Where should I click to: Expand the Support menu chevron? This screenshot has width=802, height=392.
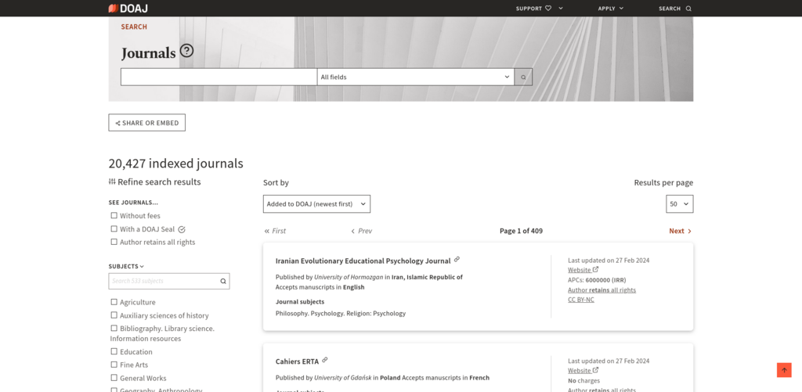tap(561, 8)
